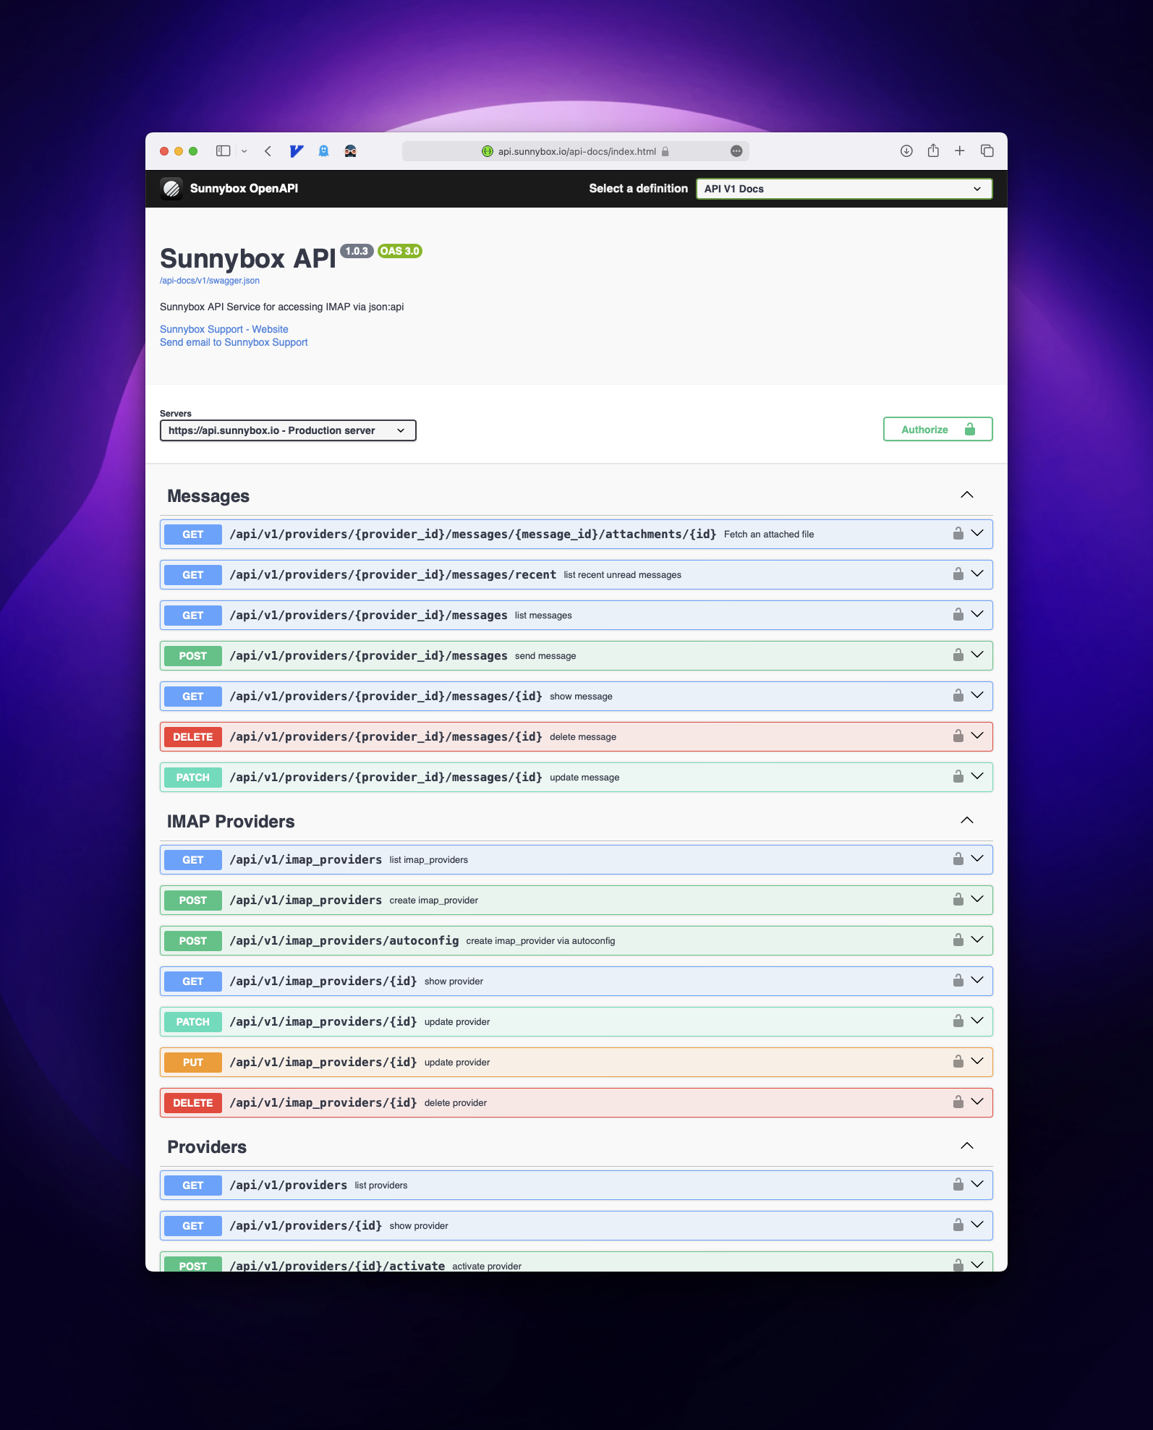
Task: Click GET badge for attachments endpoint
Action: pos(193,535)
